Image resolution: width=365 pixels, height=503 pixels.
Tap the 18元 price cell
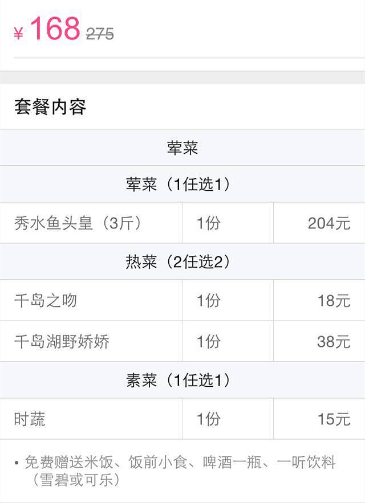334,300
